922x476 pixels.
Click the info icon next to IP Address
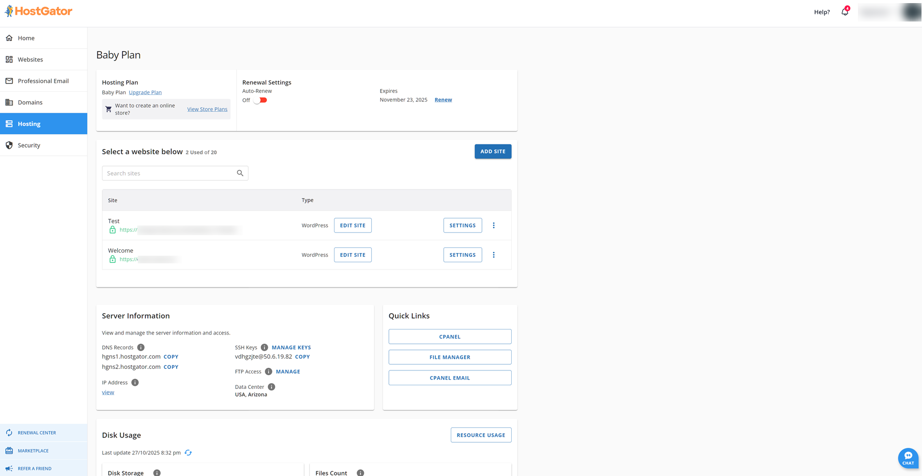pos(135,382)
